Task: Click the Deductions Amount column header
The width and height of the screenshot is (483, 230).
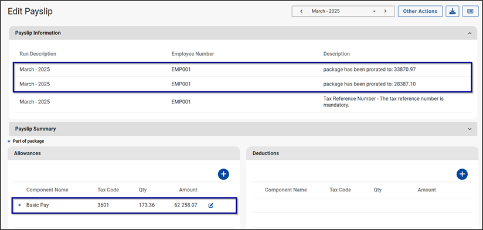Action: (x=427, y=190)
